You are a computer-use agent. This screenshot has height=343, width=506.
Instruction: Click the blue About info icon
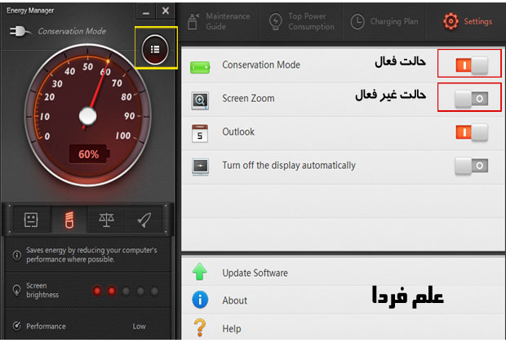point(200,300)
